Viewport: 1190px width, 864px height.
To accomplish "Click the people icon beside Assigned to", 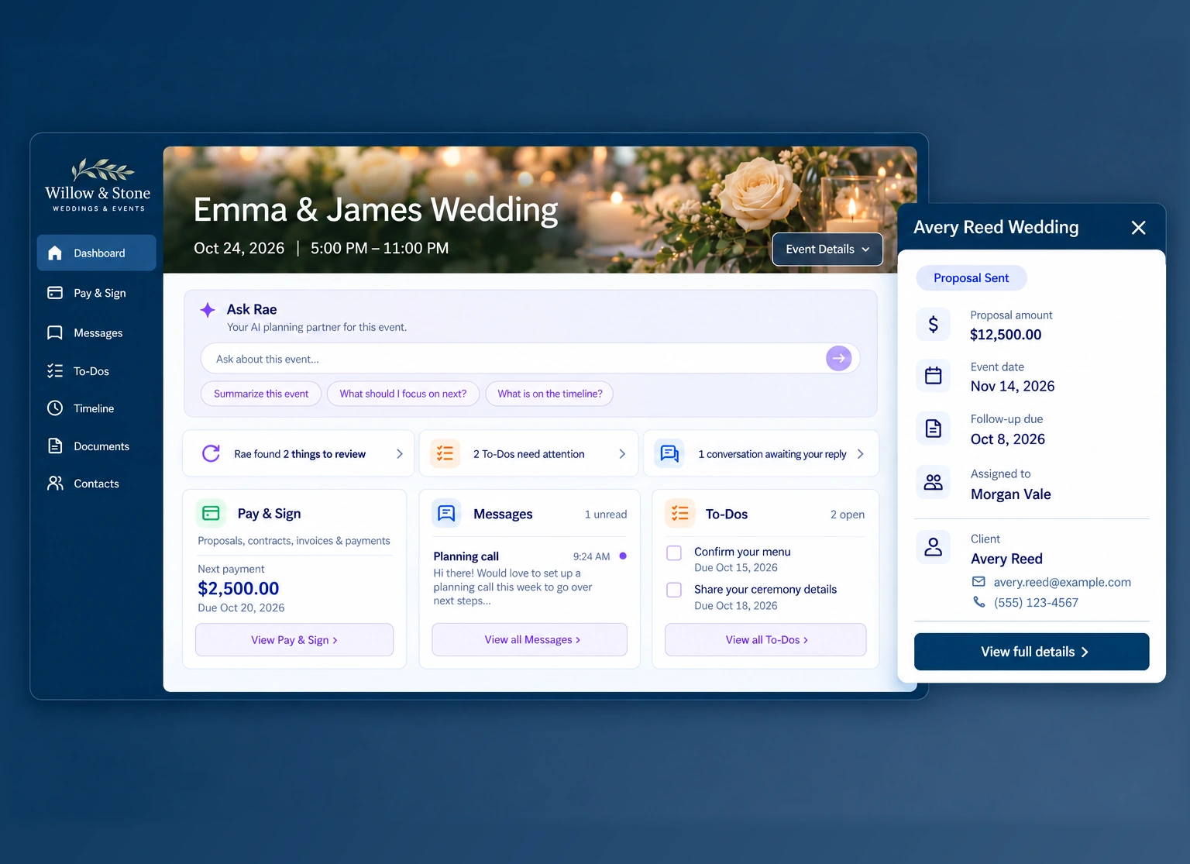I will point(934,483).
